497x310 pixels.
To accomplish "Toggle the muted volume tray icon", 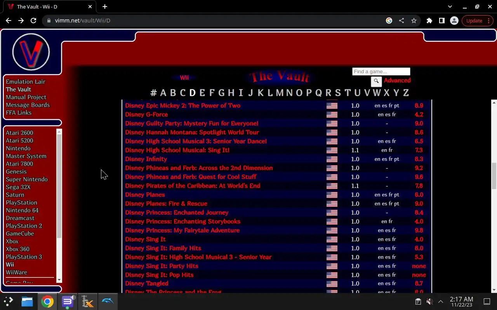I will (429, 301).
